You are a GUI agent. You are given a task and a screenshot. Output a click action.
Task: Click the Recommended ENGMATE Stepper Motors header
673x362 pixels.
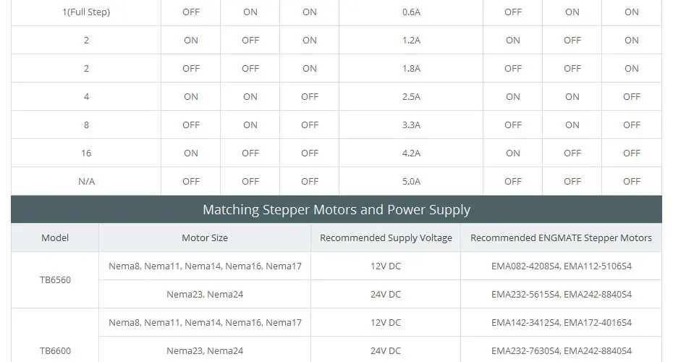(561, 237)
